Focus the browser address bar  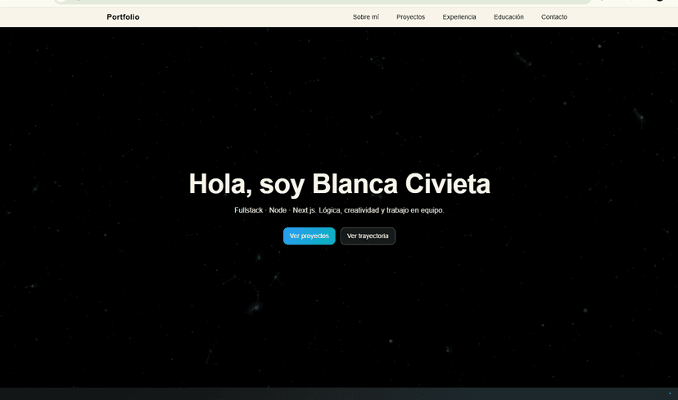point(328,2)
